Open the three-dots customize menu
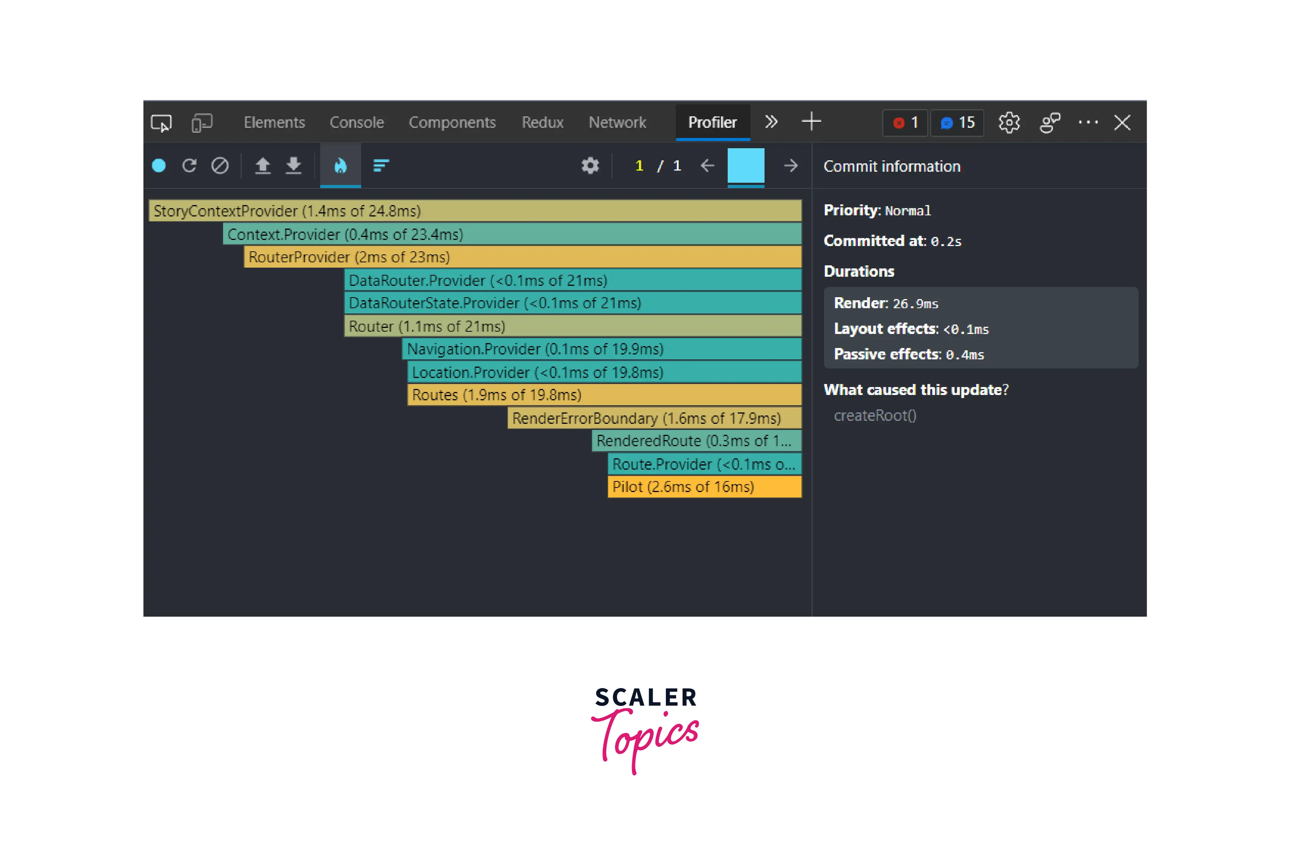The width and height of the screenshot is (1290, 848). tap(1088, 122)
